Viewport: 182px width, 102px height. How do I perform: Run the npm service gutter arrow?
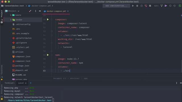click(x=48, y=55)
